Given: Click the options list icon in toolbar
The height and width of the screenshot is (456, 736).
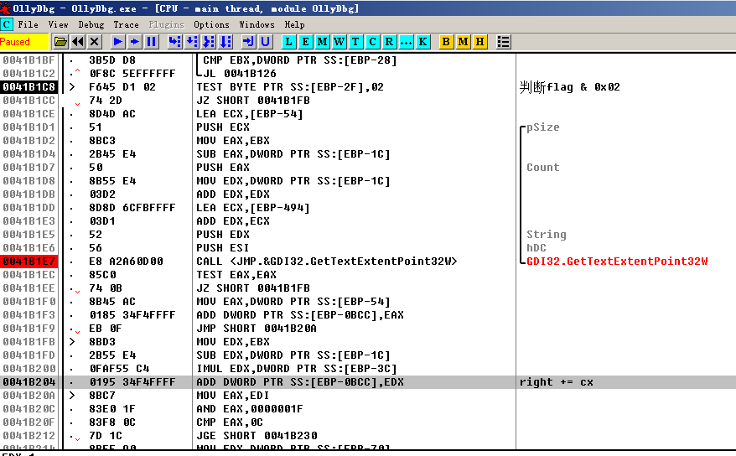Looking at the screenshot, I should [x=503, y=42].
